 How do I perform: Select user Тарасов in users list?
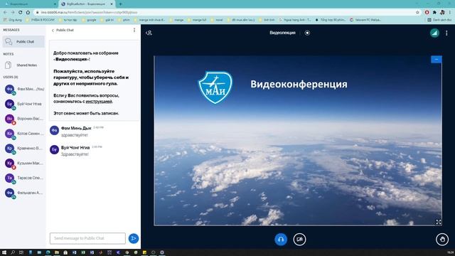pos(24,178)
